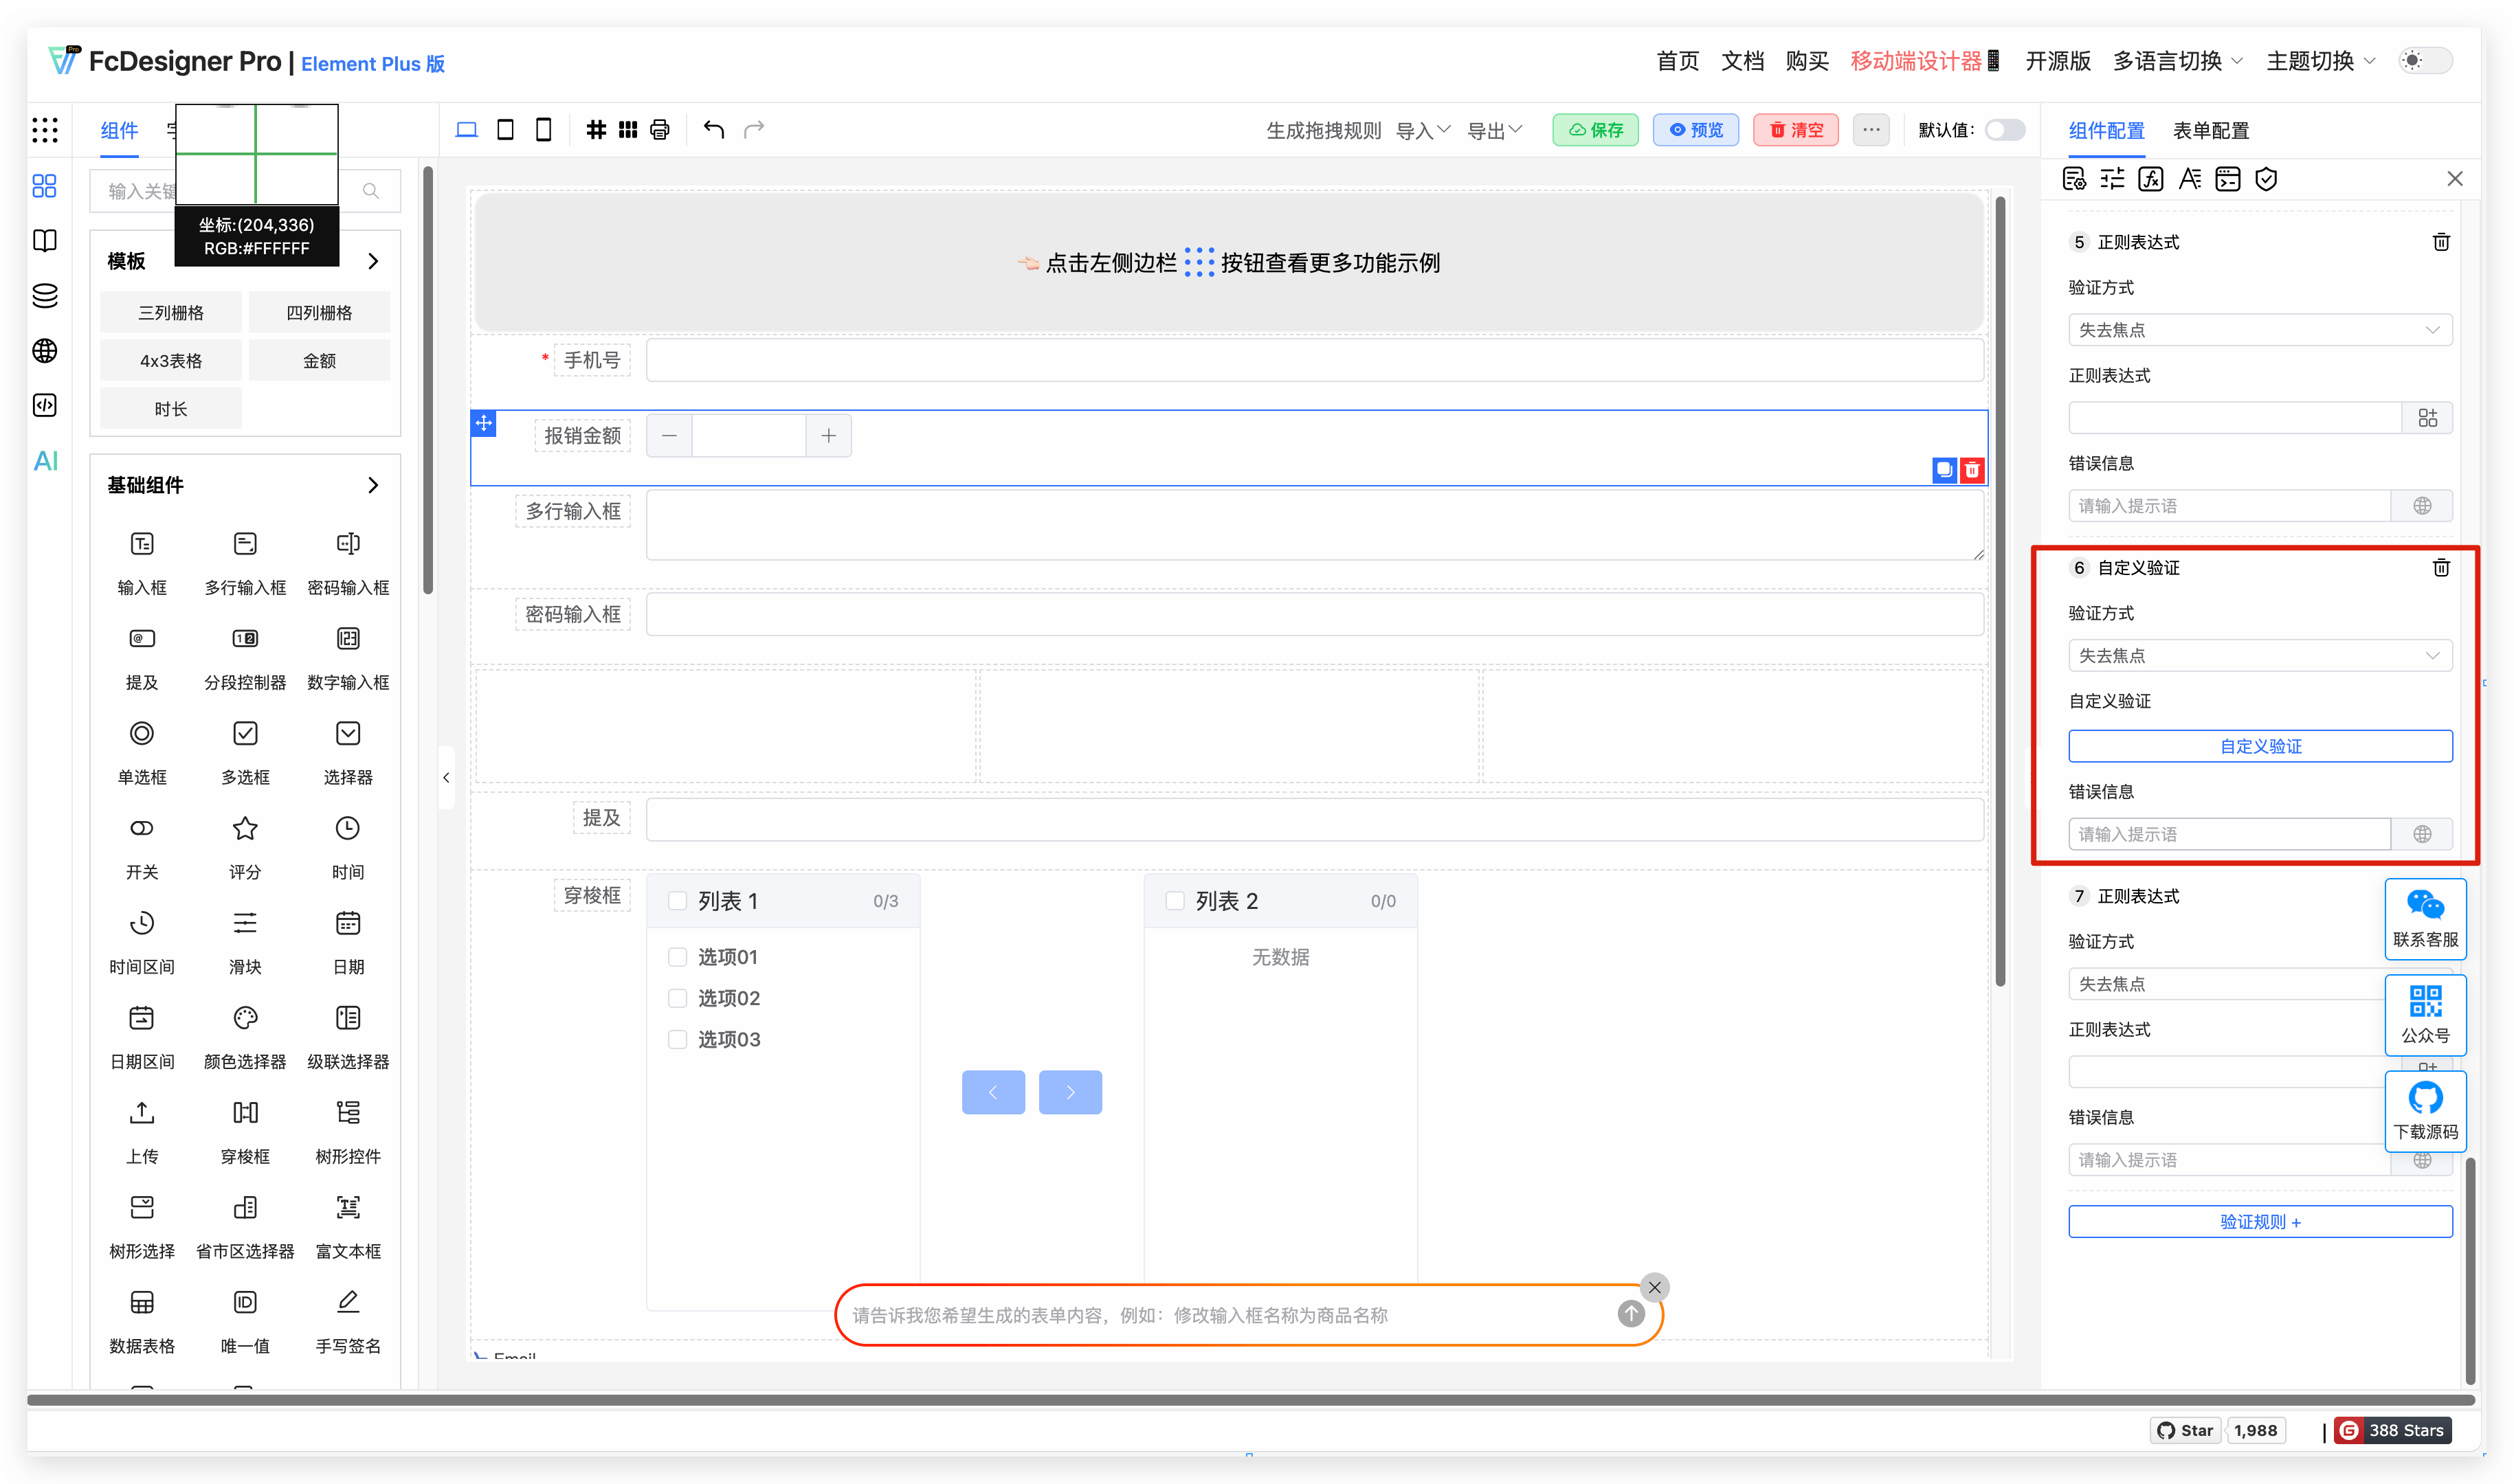Viewport: 2514px width, 1484px height.
Task: Click the move handle on 报销金额
Action: pyautogui.click(x=484, y=423)
